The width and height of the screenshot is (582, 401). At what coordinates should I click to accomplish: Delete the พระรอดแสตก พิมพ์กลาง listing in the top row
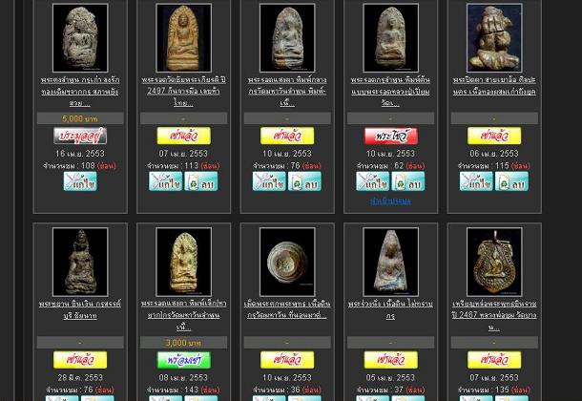click(304, 181)
